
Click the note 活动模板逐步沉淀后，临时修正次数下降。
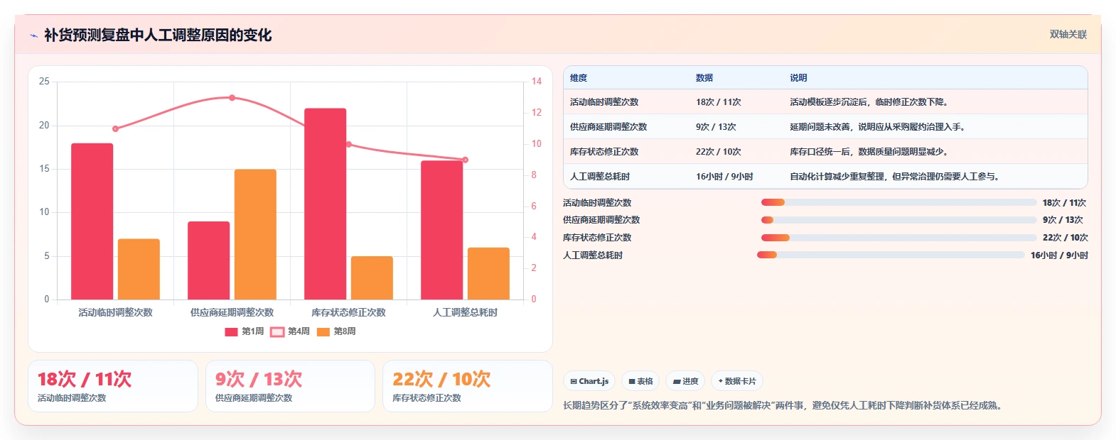click(x=871, y=102)
